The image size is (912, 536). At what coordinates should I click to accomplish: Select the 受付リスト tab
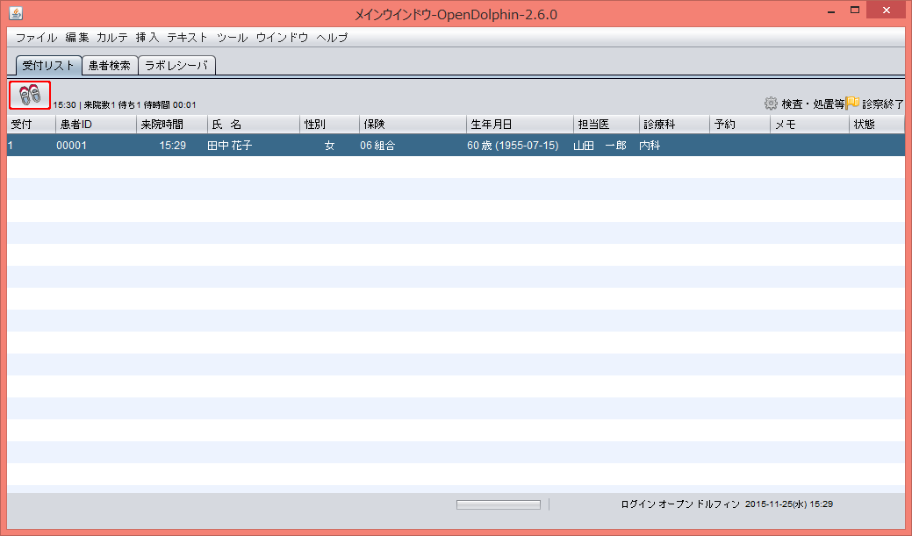coord(47,64)
